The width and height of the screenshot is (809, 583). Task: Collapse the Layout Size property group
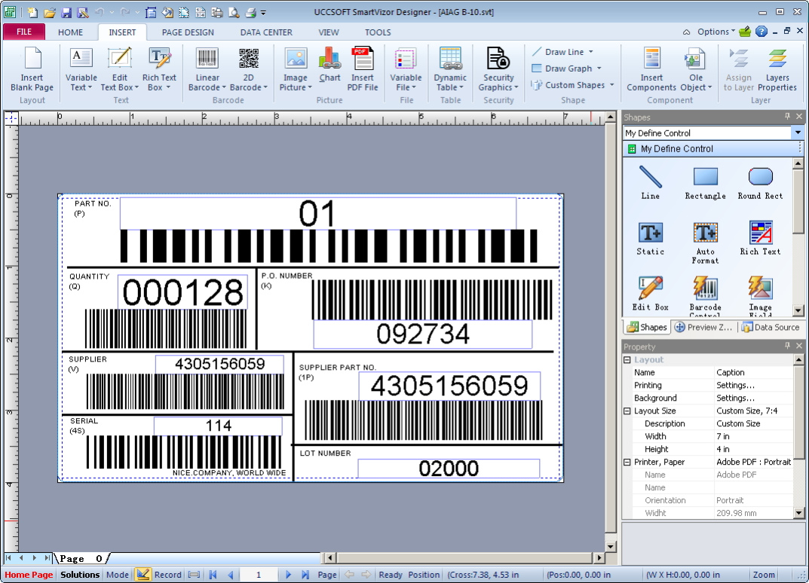click(627, 411)
